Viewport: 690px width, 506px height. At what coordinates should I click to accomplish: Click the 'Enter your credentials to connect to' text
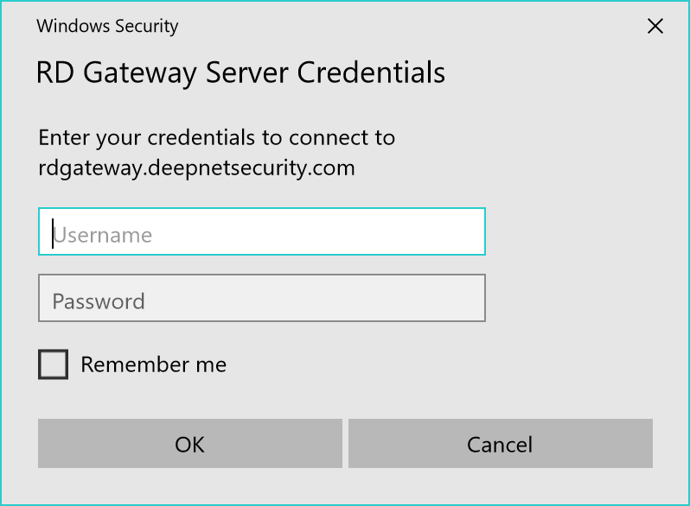point(216,137)
